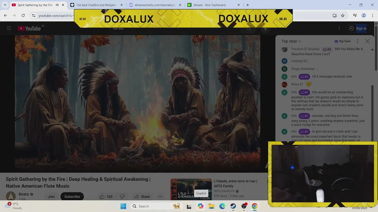This screenshot has width=378, height=212.
Task: Click the Sign in button
Action: click(358, 28)
